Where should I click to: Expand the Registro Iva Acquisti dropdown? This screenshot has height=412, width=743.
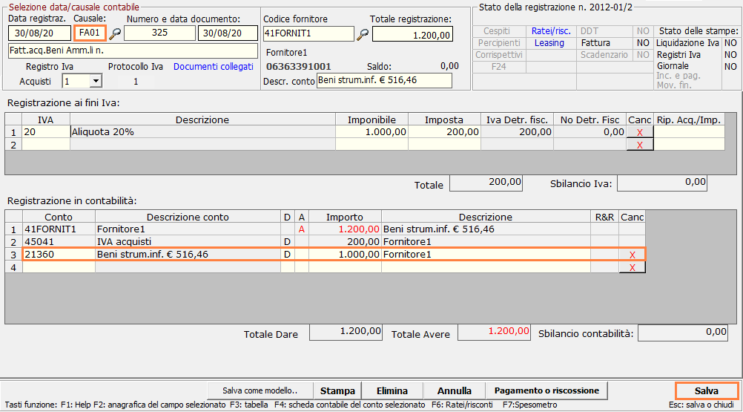[96, 81]
